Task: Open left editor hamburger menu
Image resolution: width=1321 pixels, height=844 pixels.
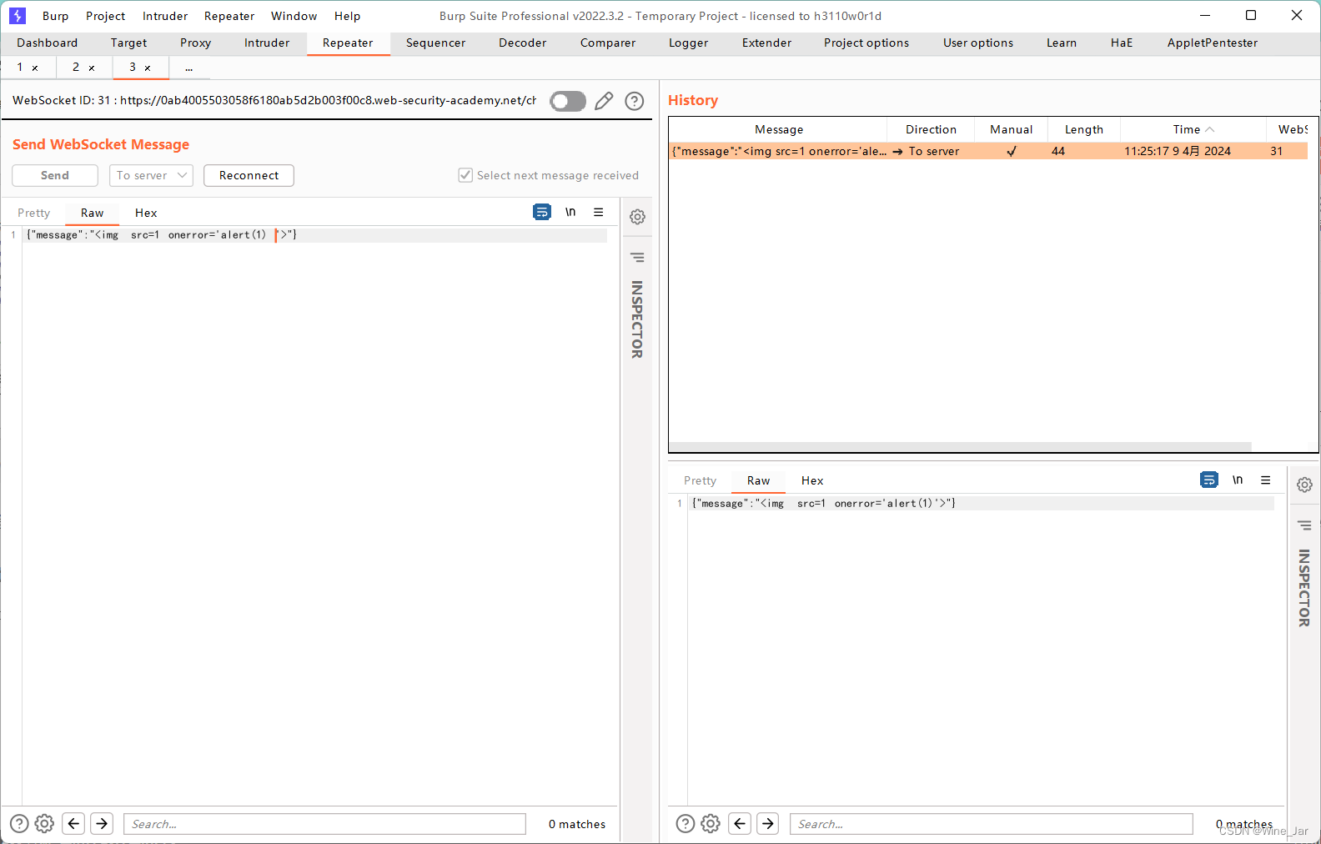Action: pyautogui.click(x=599, y=212)
